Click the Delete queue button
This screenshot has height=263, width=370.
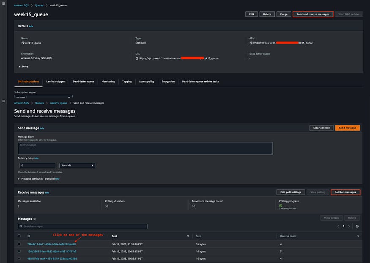[267, 14]
